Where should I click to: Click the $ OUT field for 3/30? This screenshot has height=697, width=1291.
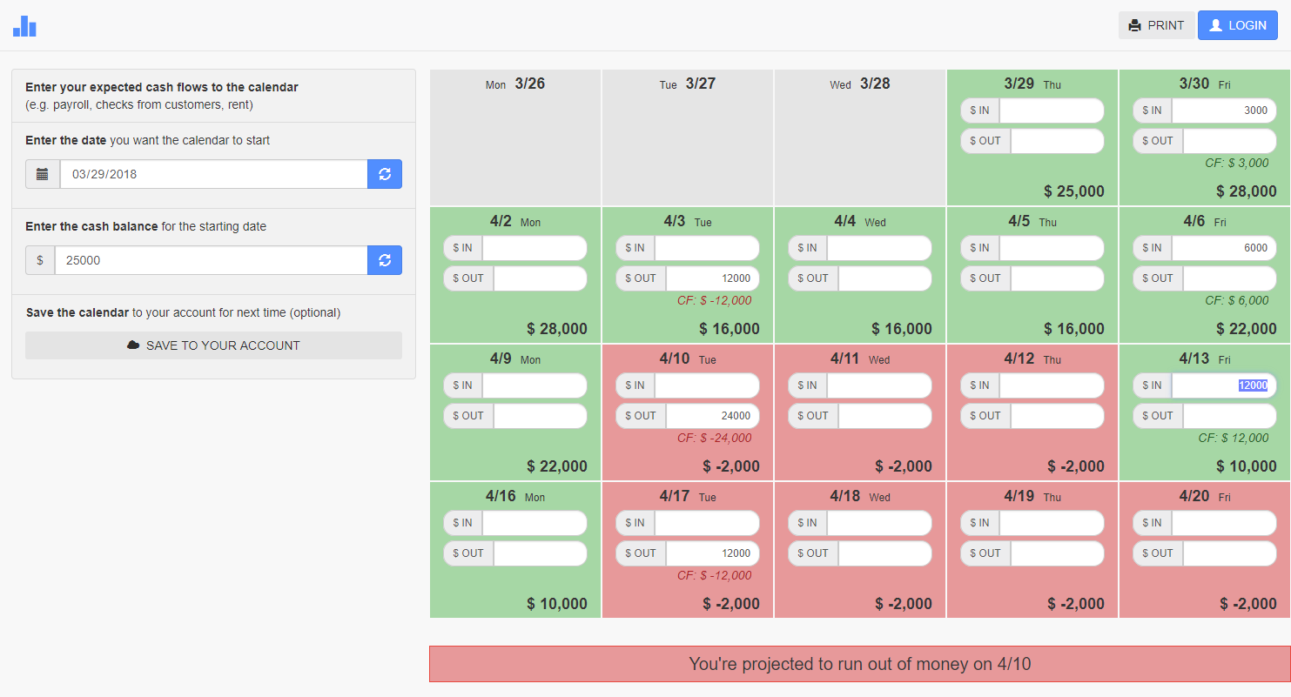[1229, 141]
